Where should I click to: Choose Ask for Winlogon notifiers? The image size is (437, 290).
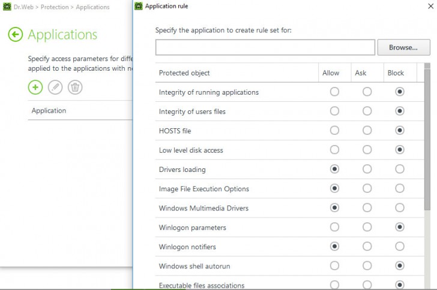point(367,246)
